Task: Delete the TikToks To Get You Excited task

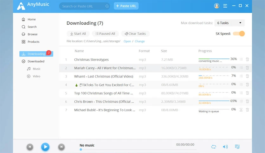Action: [x=248, y=84]
